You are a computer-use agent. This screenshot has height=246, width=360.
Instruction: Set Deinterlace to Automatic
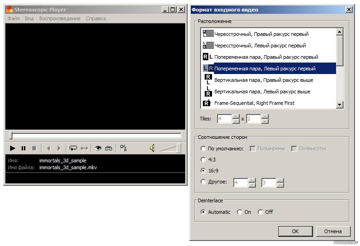click(x=215, y=212)
